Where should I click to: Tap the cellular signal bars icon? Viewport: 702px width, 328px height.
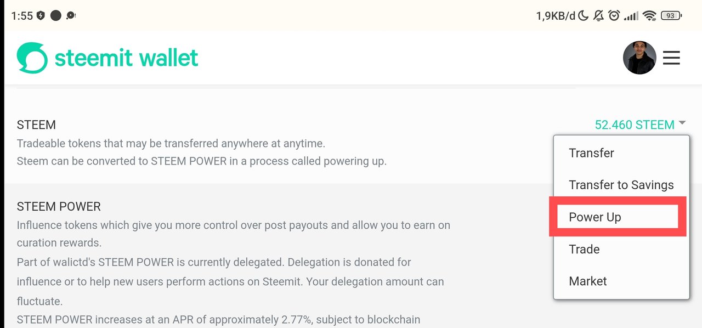pos(631,16)
